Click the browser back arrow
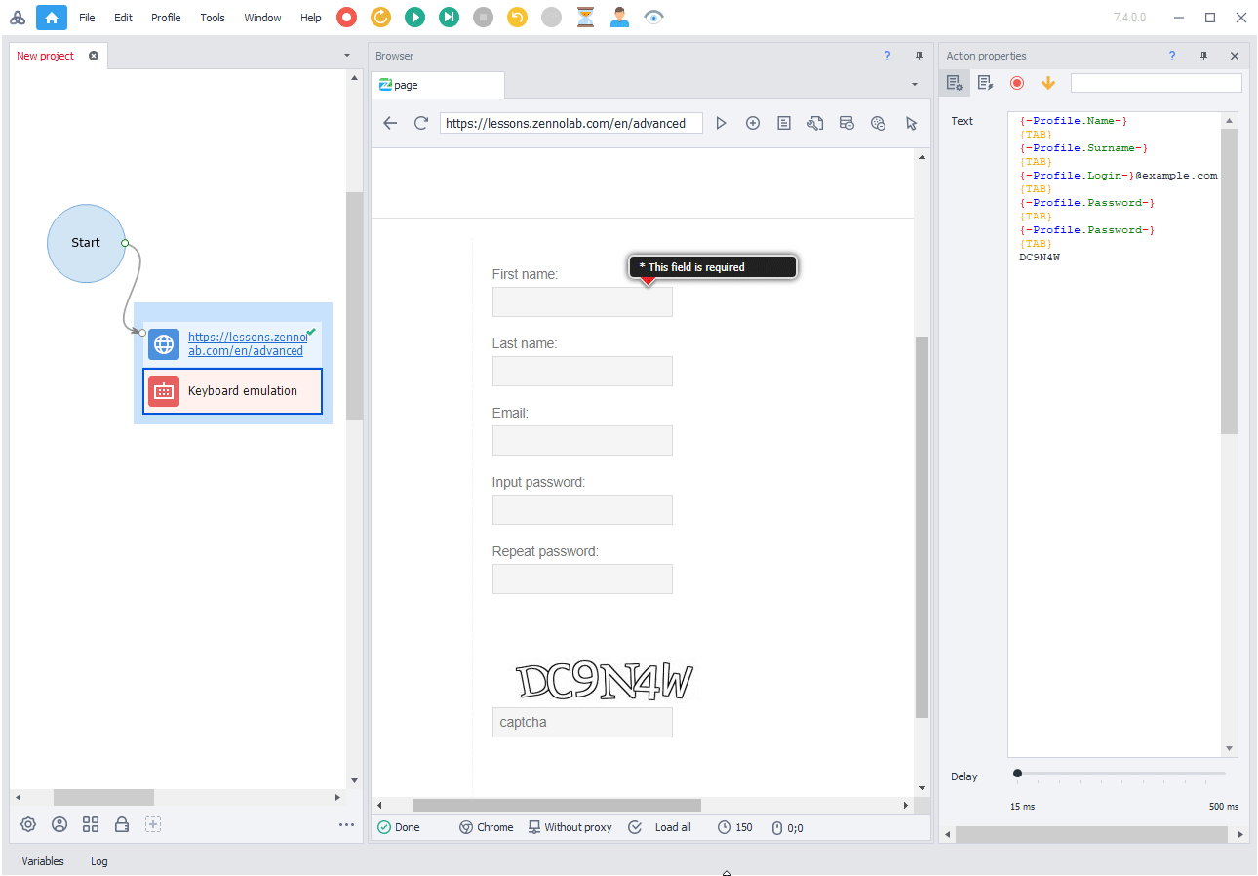The image size is (1258, 876). click(x=390, y=123)
